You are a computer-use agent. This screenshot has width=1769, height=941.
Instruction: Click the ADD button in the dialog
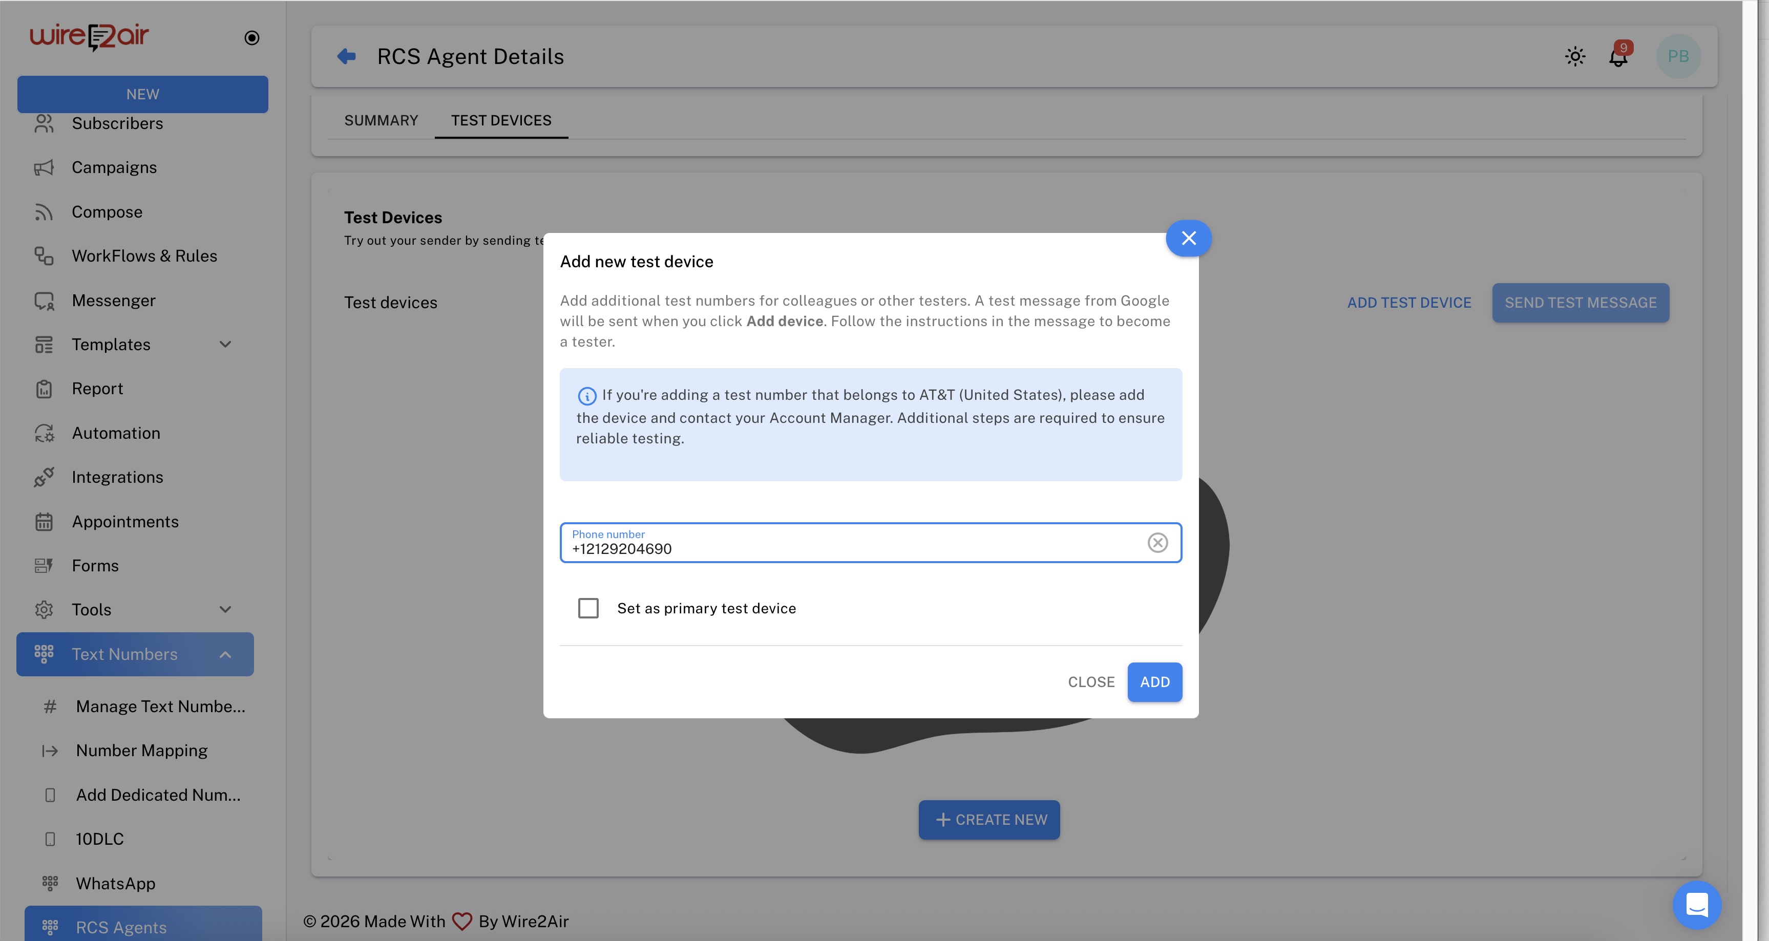click(1154, 681)
